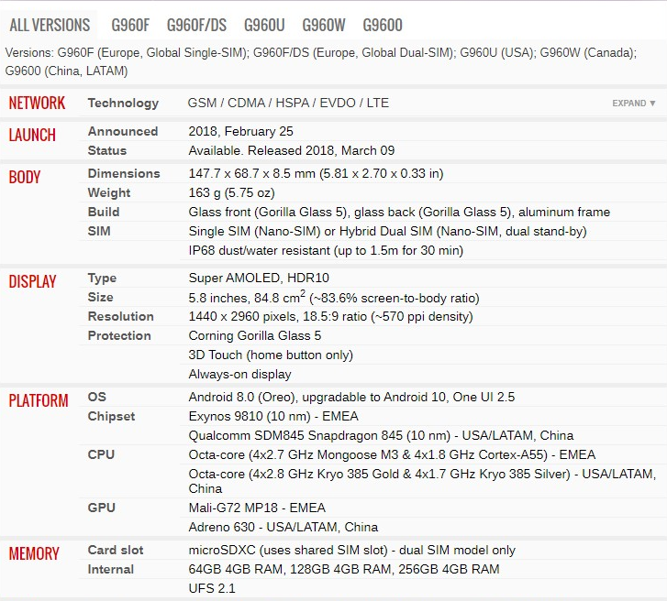This screenshot has width=667, height=601.
Task: Click the 'IP68 dust/water resistant' line
Action: pos(326,250)
